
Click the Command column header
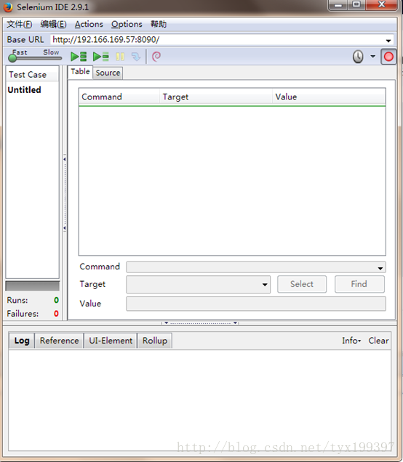tap(119, 97)
